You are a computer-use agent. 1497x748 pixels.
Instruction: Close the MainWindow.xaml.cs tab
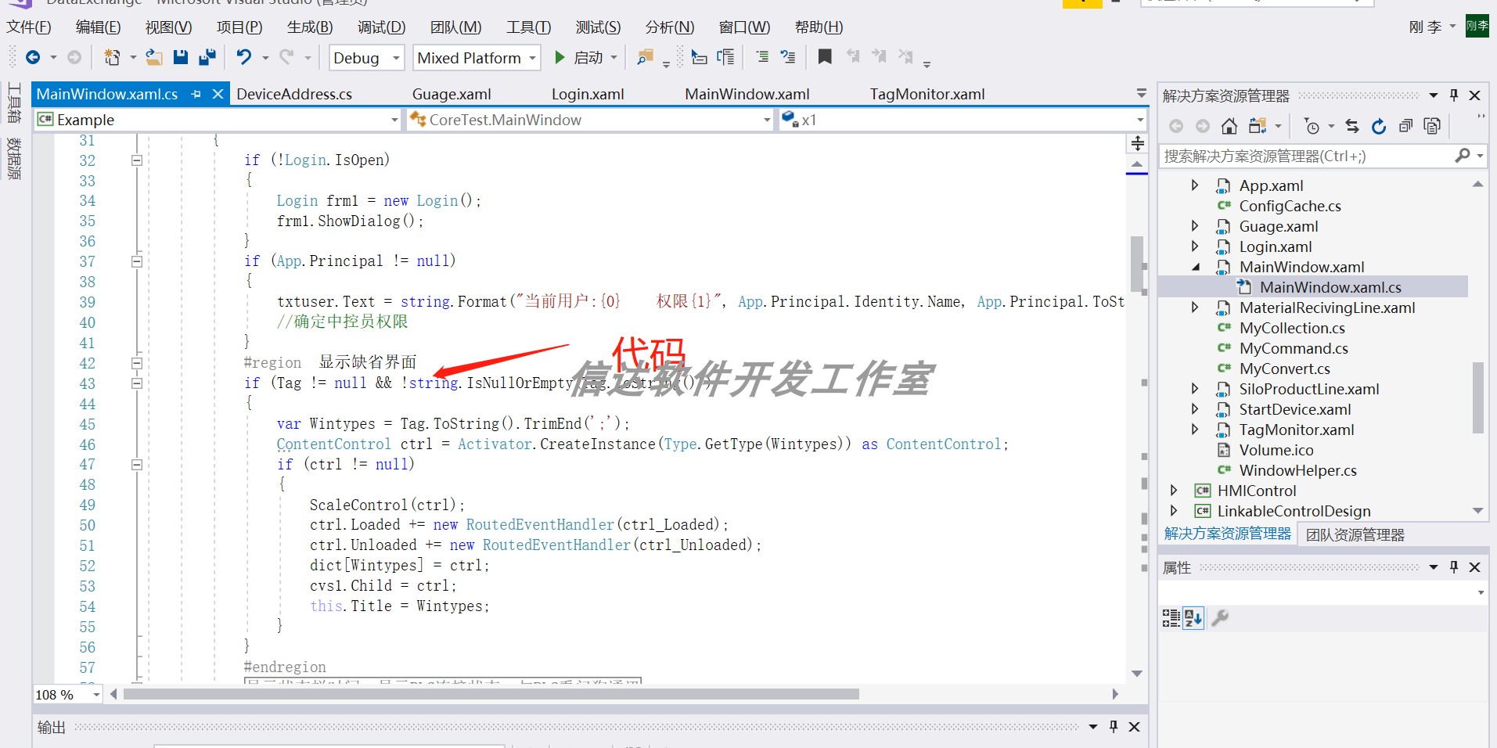(x=218, y=94)
